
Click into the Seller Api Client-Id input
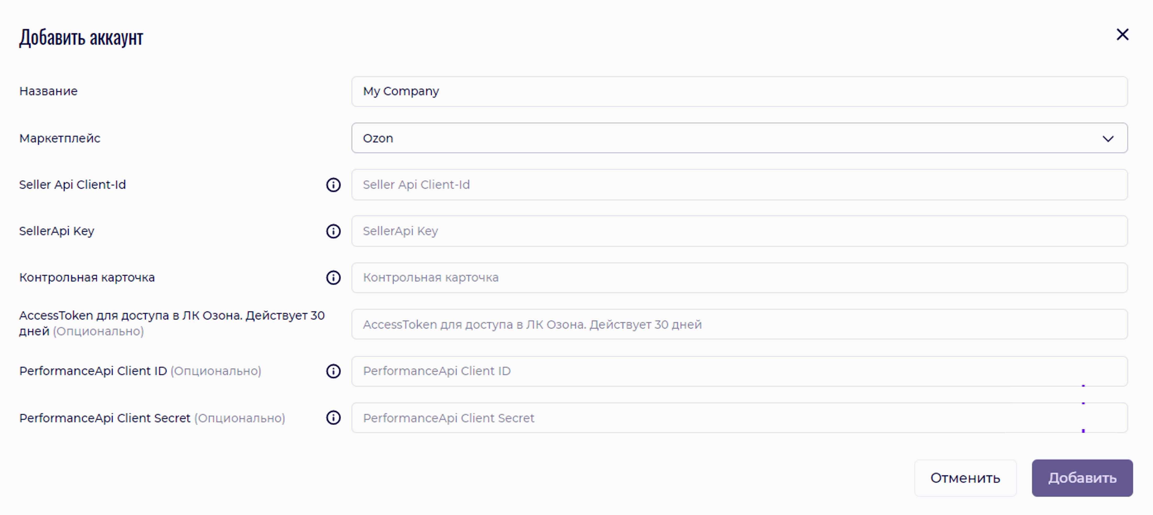[x=738, y=185]
